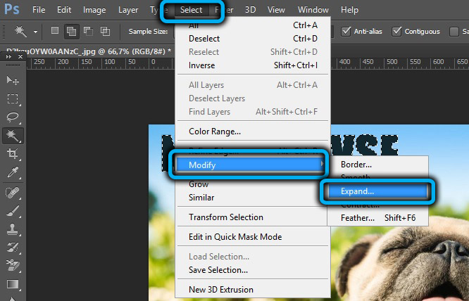Viewport: 469px width, 301px height.
Task: Open the Edit menu
Action: point(64,10)
